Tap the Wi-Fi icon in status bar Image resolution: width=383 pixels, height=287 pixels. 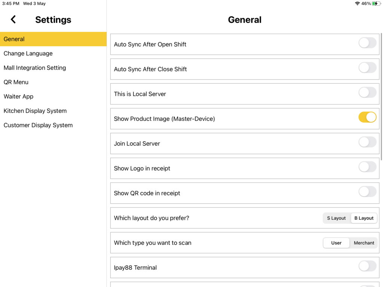[357, 3]
